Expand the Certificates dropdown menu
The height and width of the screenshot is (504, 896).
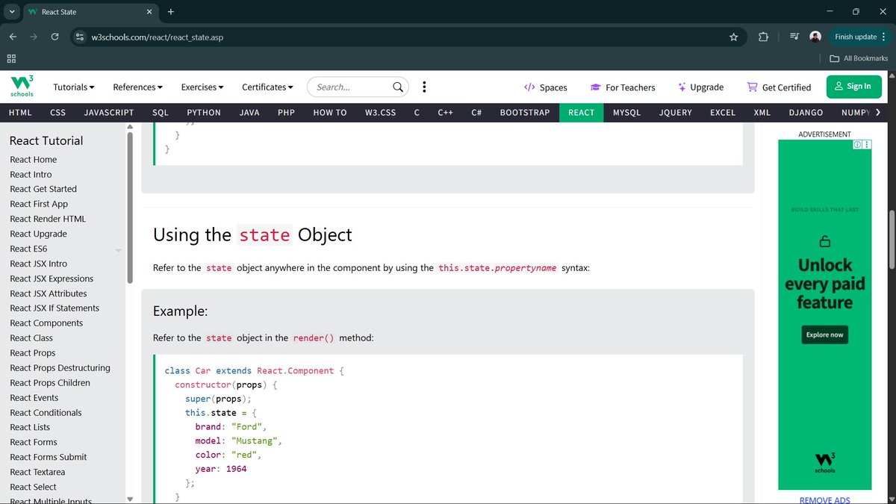tap(267, 87)
